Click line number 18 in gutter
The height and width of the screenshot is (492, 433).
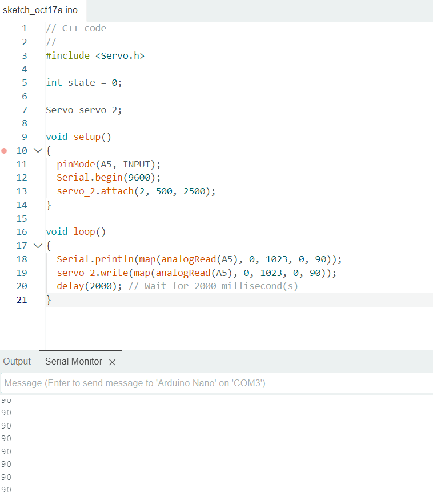[x=22, y=259]
